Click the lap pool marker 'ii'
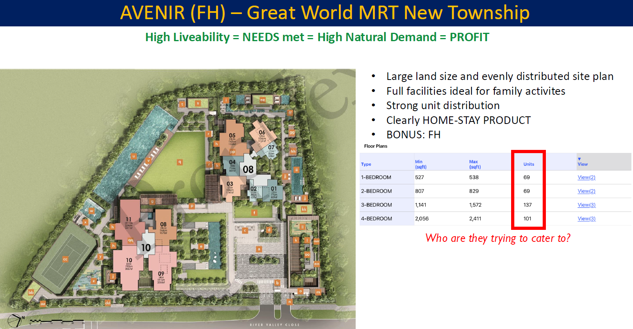This screenshot has width=633, height=329. click(x=297, y=169)
